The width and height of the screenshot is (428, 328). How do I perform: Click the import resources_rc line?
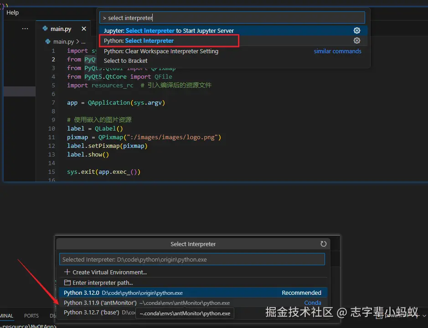coord(139,85)
